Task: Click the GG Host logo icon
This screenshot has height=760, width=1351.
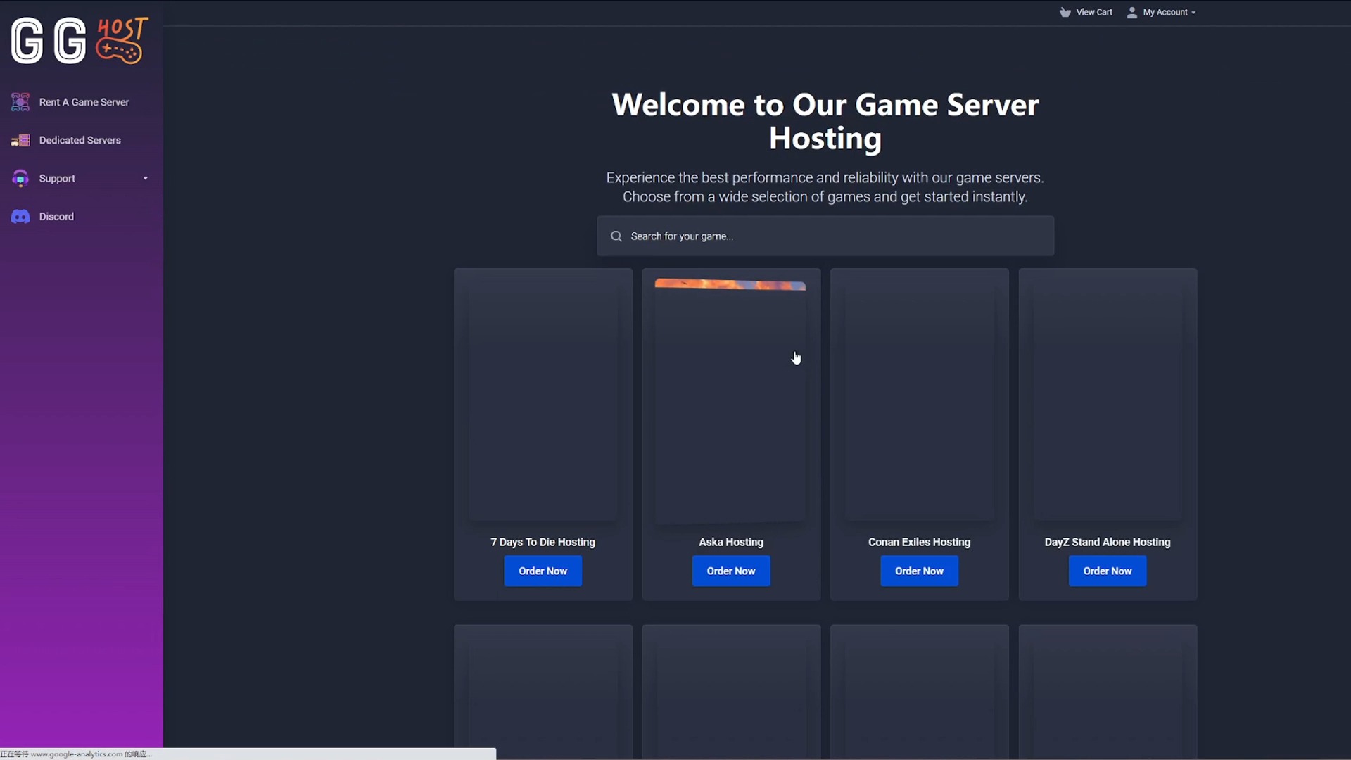Action: 79,40
